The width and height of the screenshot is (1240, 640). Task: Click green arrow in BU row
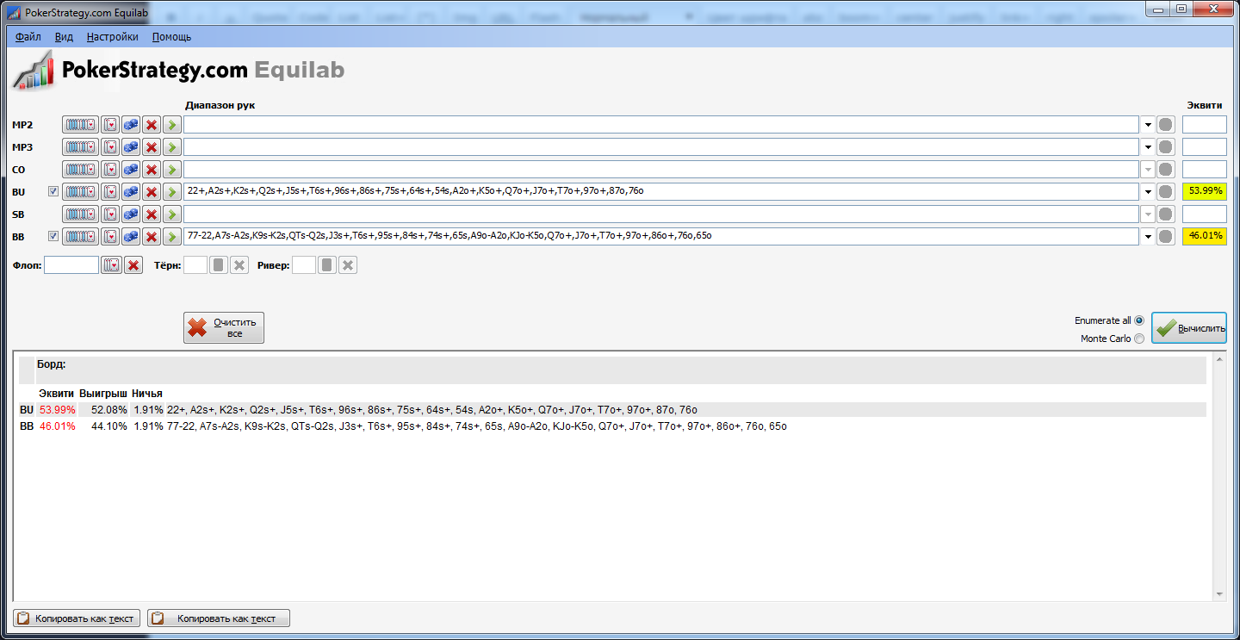(x=172, y=191)
